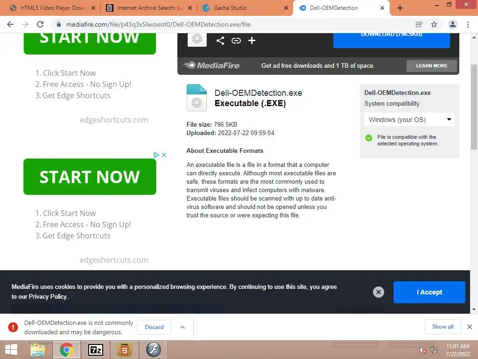Open 7-Zip from taskbar
This screenshot has height=359, width=478.
[95, 350]
